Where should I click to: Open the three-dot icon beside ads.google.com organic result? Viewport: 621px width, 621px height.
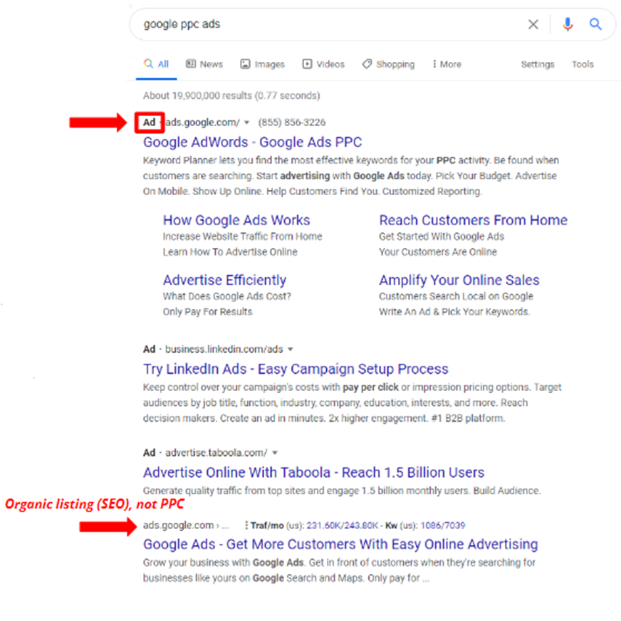(x=246, y=526)
